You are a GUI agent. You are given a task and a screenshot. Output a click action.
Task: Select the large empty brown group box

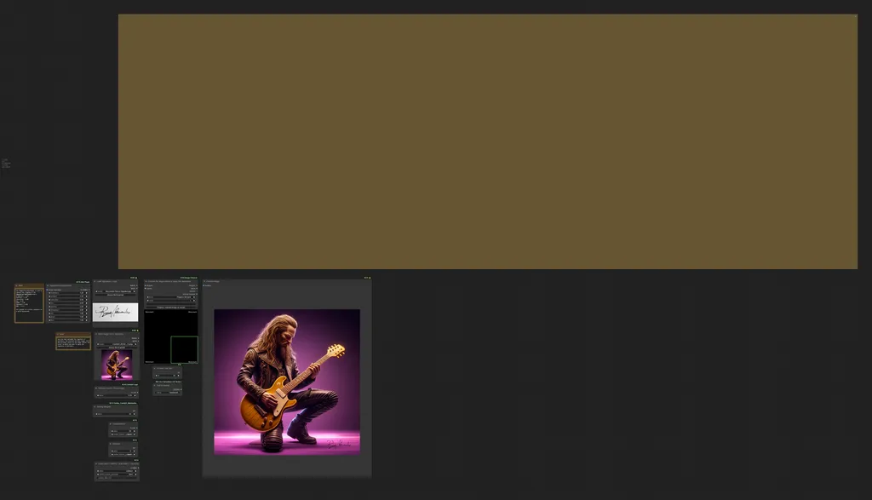pos(488,142)
